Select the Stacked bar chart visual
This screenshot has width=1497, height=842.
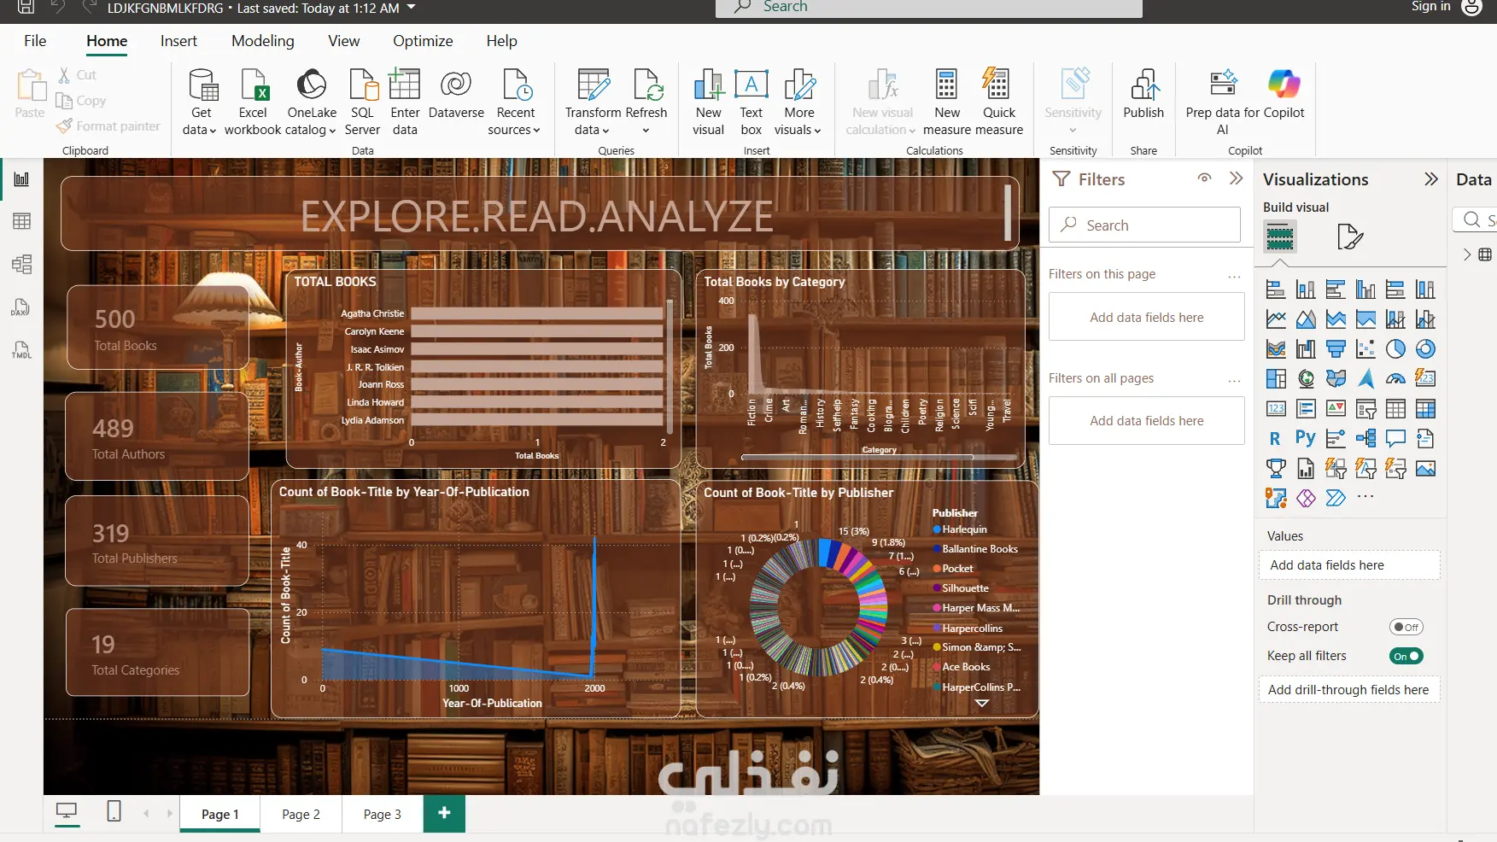pos(1276,289)
